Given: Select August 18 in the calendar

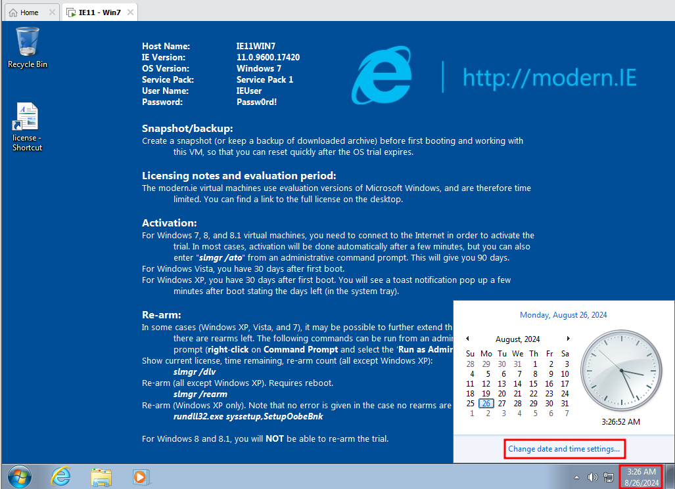Looking at the screenshot, I should click(x=470, y=394).
